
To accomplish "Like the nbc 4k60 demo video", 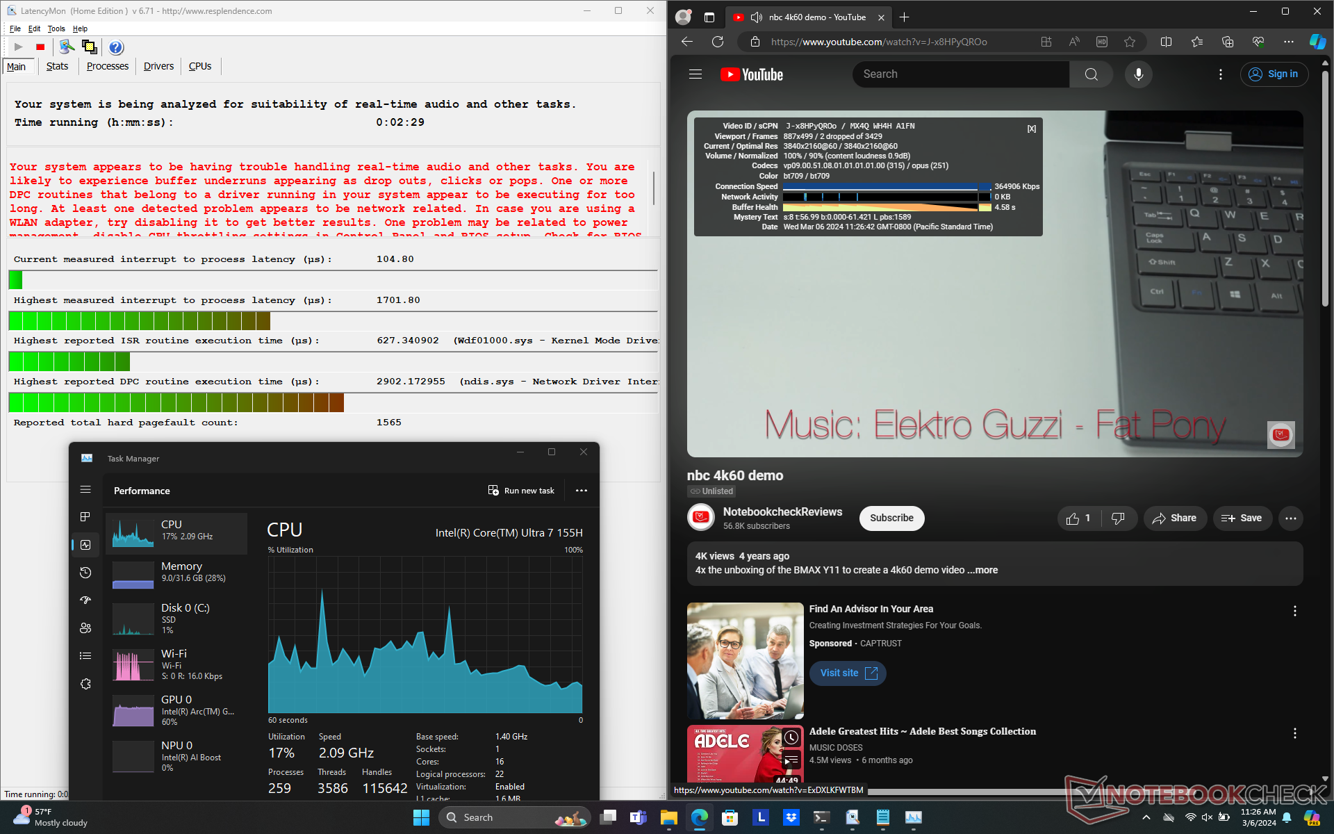I will click(x=1078, y=518).
